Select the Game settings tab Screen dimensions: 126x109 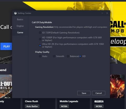tap(20, 32)
